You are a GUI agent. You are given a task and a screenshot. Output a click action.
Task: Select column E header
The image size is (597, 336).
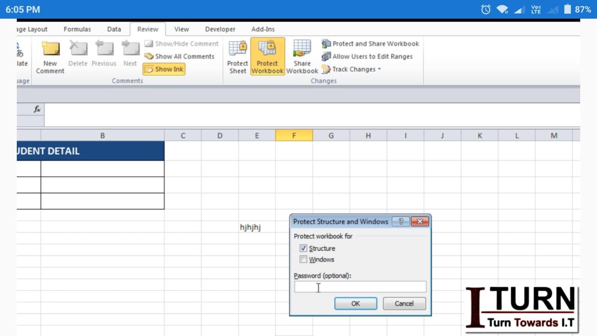(257, 135)
